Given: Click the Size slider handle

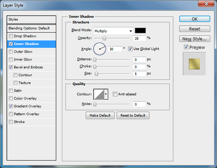Looking at the screenshot, I should (x=96, y=74).
